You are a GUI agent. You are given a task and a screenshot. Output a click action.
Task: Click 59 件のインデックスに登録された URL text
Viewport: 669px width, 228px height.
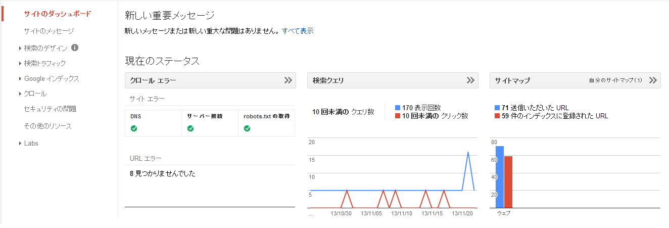(x=555, y=116)
